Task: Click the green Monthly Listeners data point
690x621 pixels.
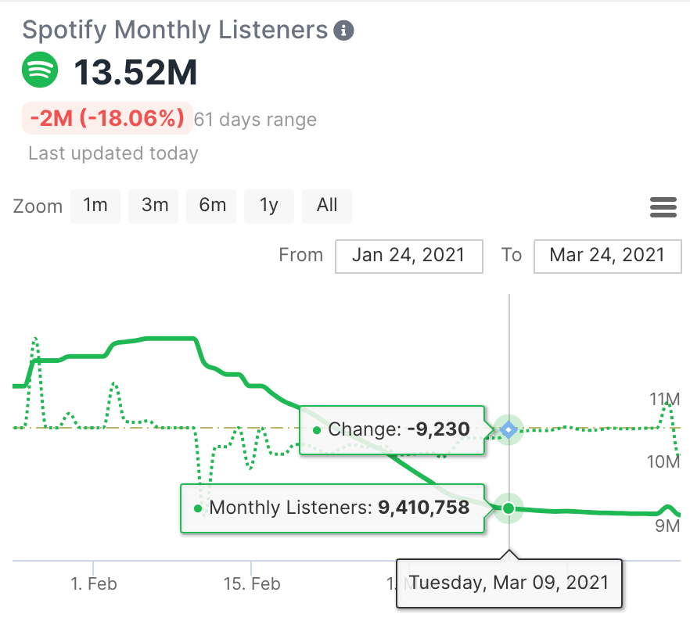Action: (509, 508)
